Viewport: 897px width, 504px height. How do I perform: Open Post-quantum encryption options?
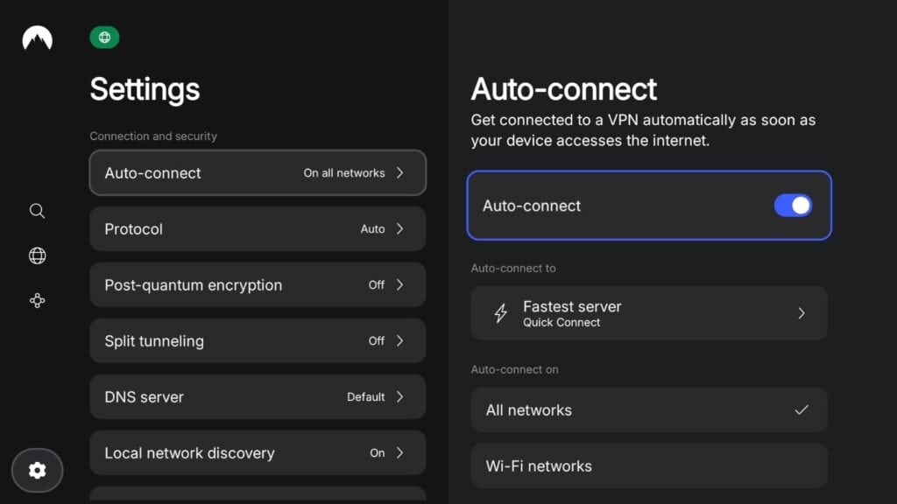coord(258,284)
